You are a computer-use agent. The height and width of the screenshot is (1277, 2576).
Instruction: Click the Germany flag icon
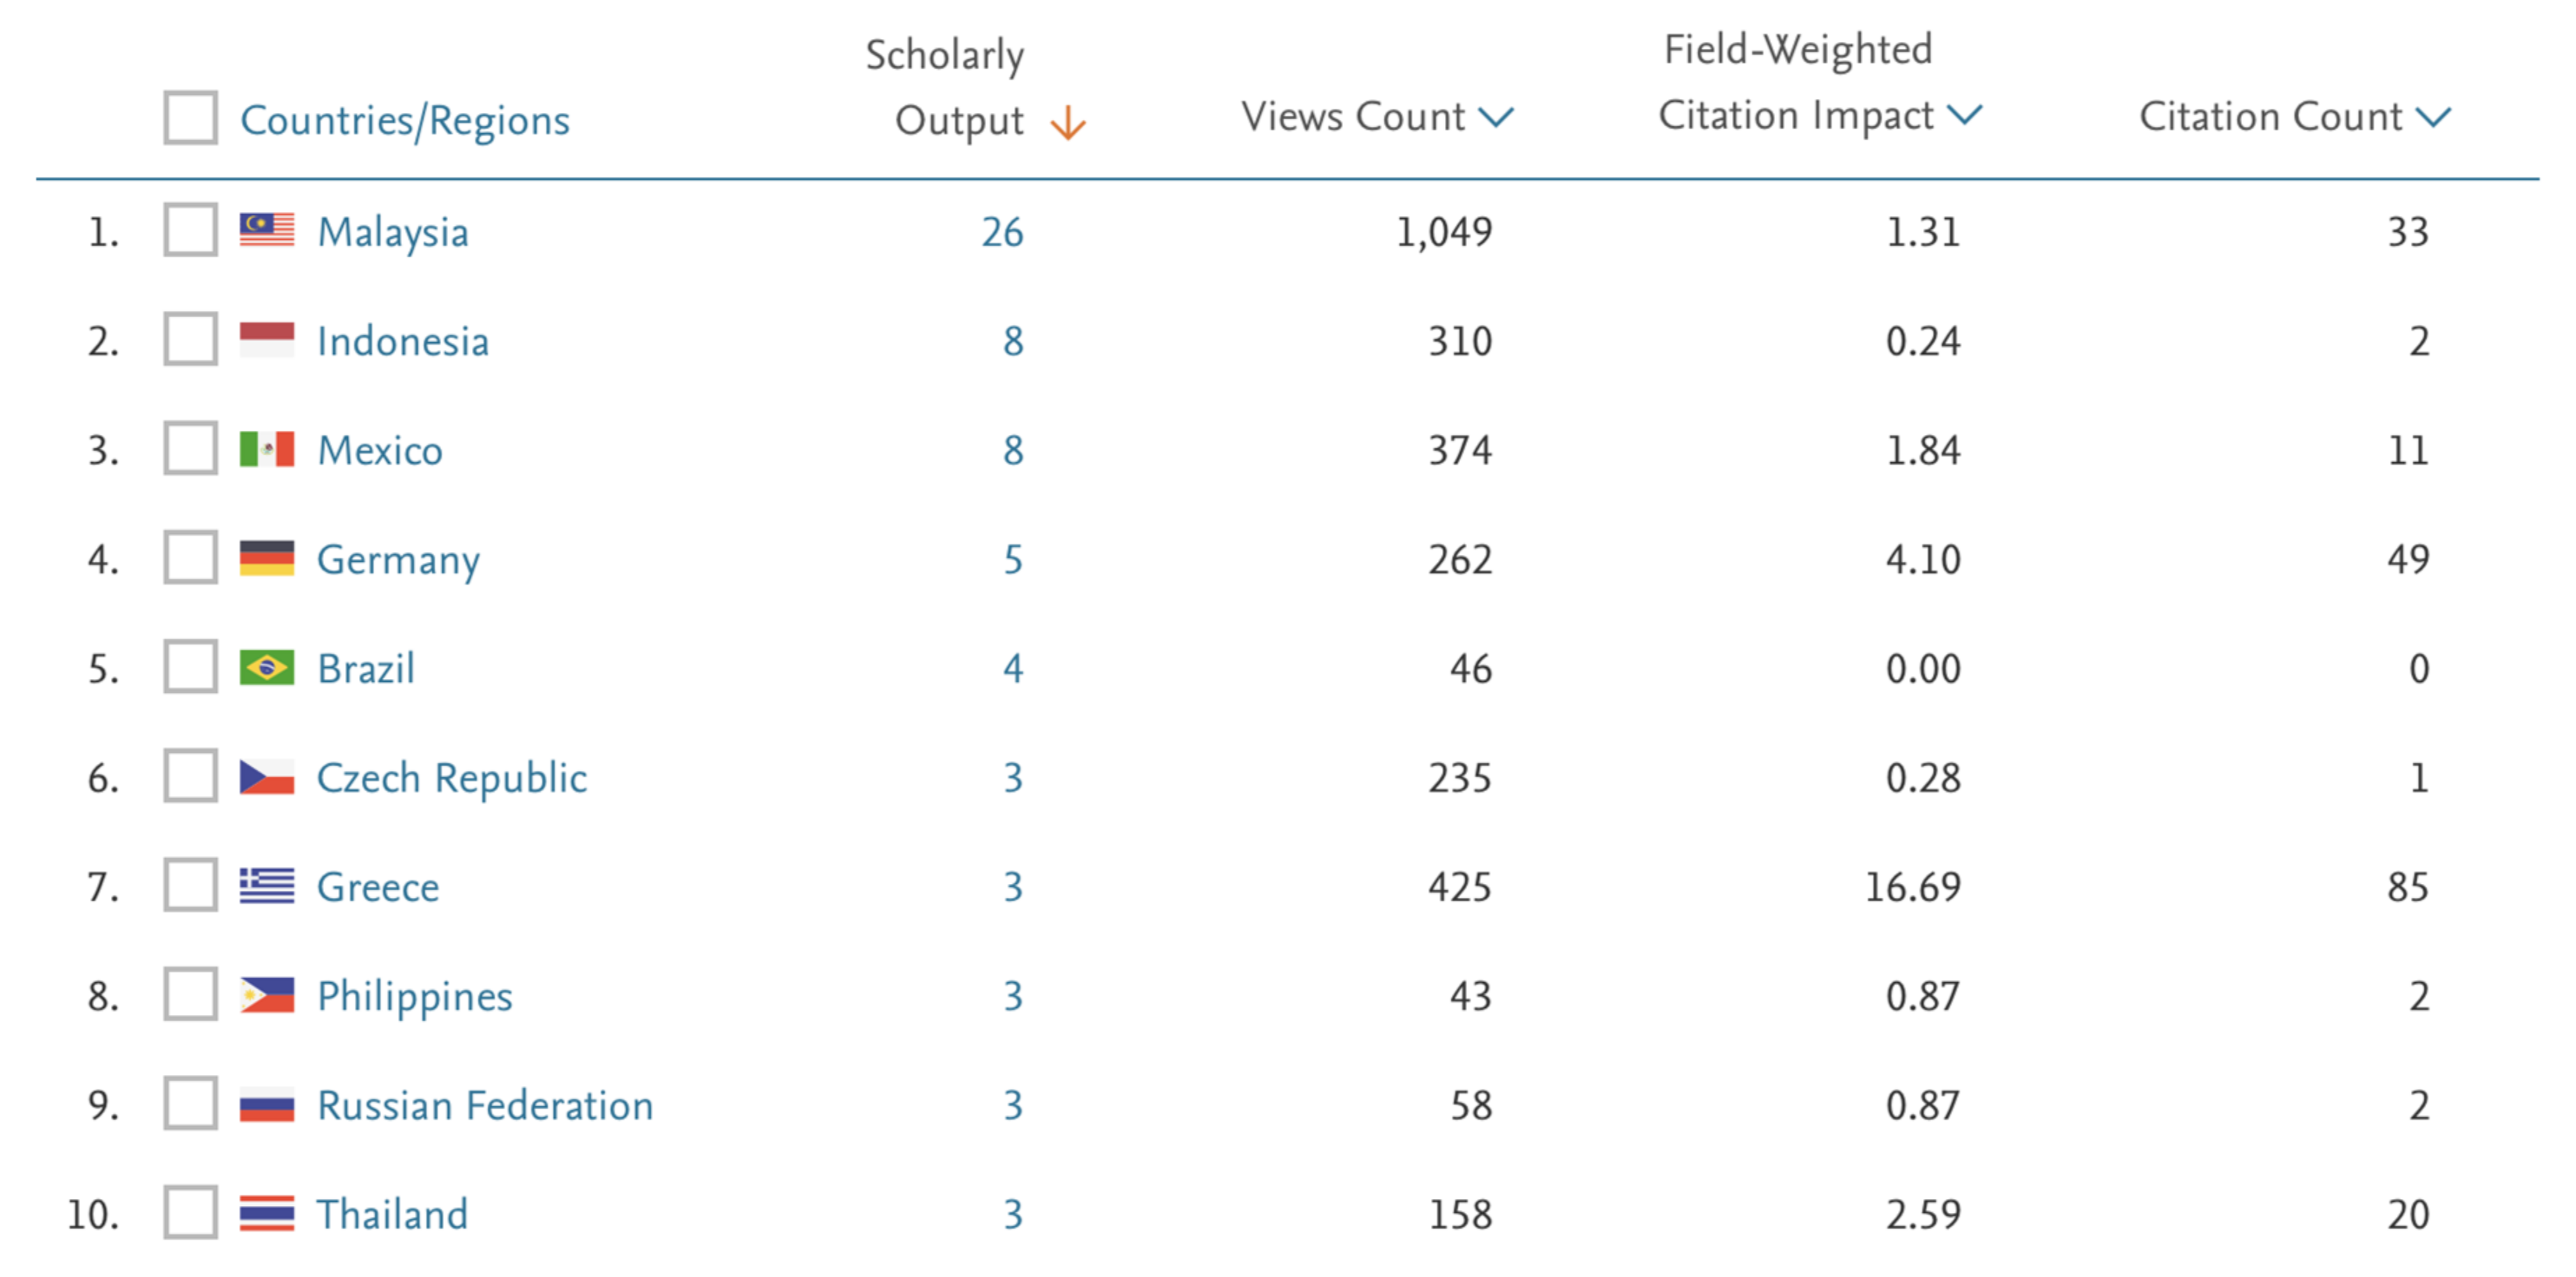pos(267,558)
